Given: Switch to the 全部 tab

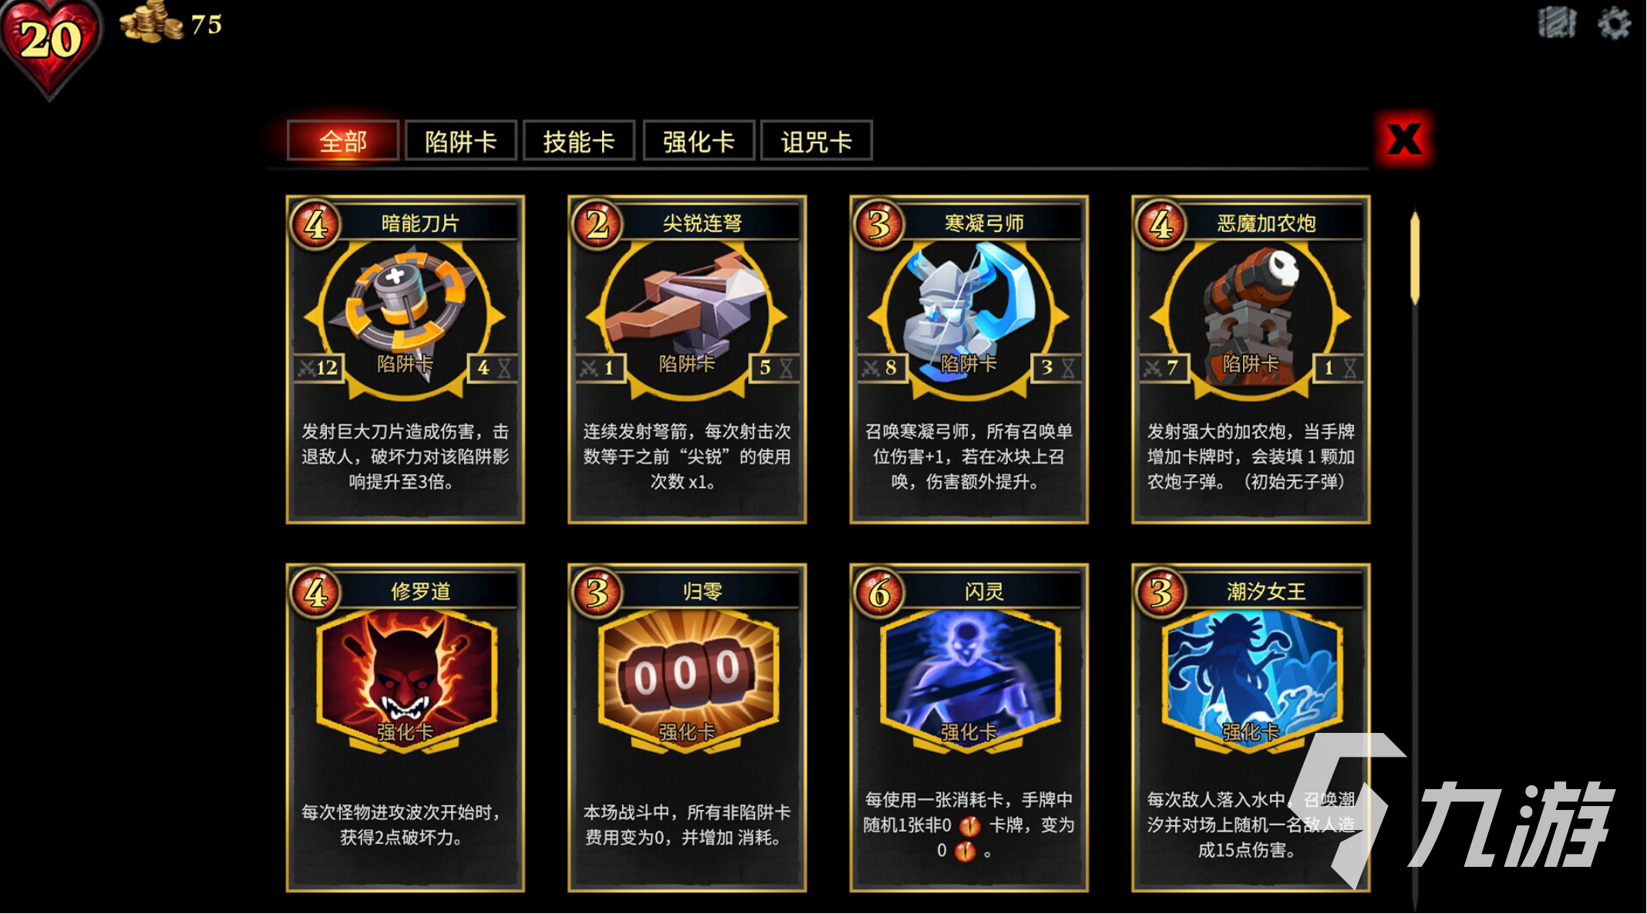Looking at the screenshot, I should click(343, 140).
